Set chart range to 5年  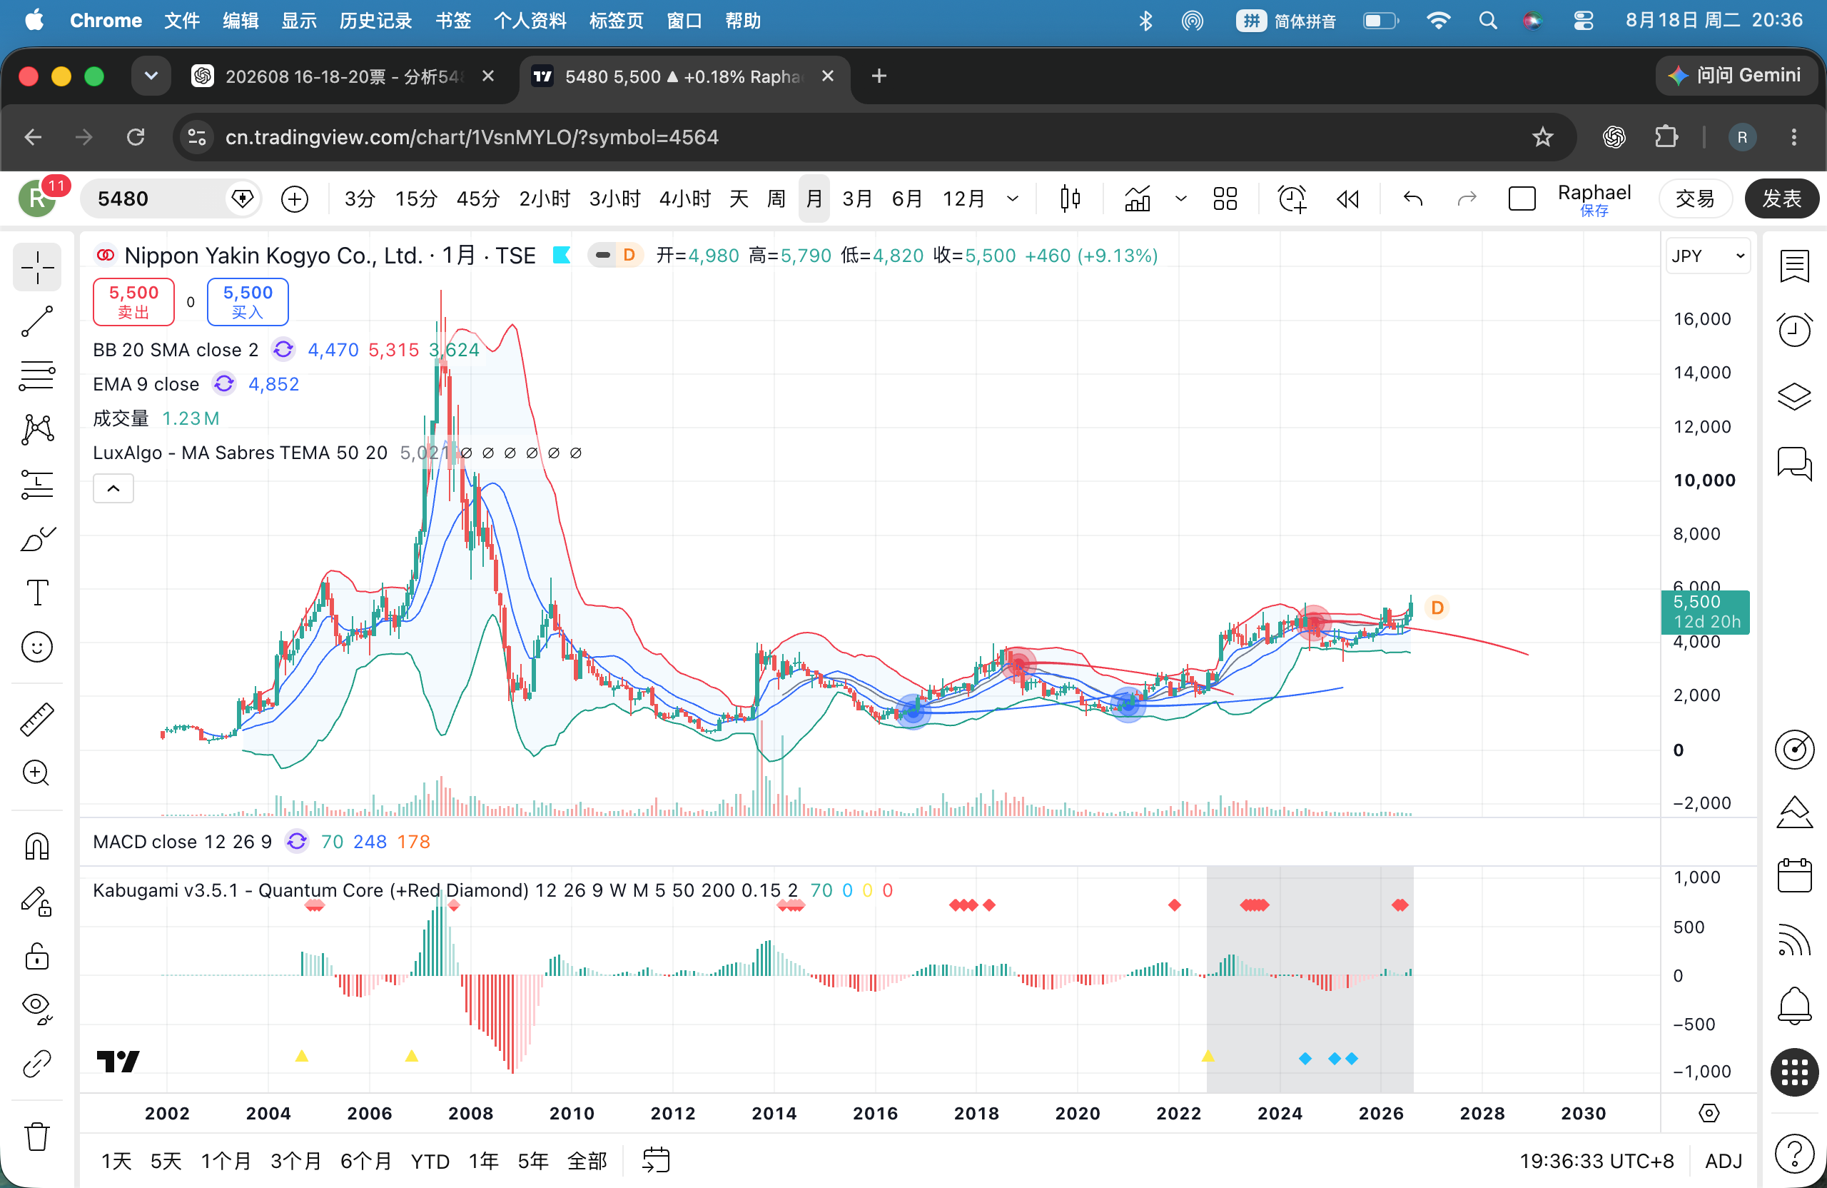(x=532, y=1160)
